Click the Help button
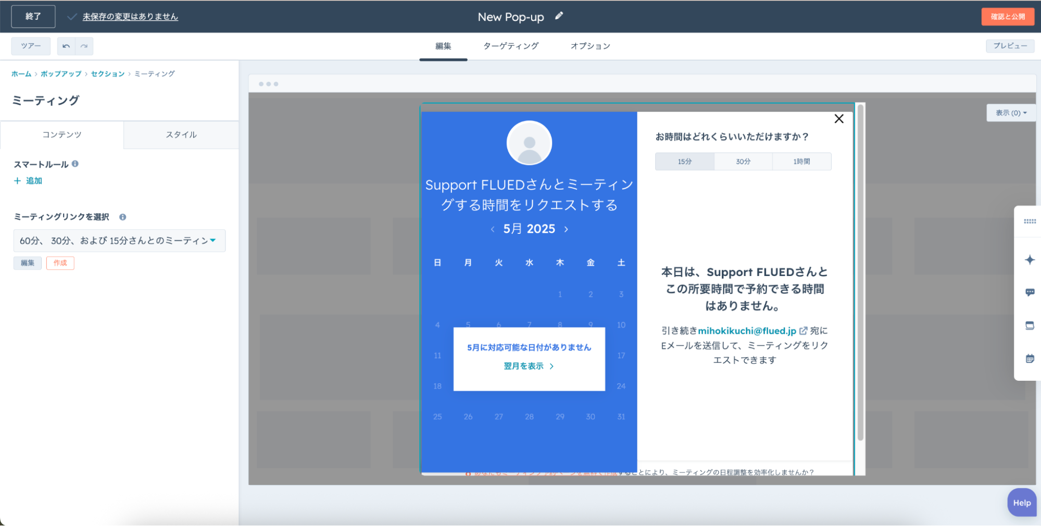Screen dimensions: 1041x526 click(1022, 503)
